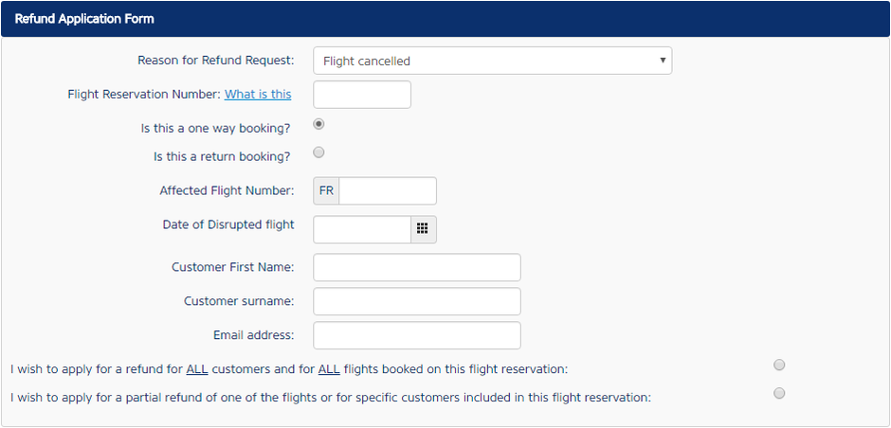Click the Email address input box
This screenshot has width=891, height=428.
[x=417, y=335]
